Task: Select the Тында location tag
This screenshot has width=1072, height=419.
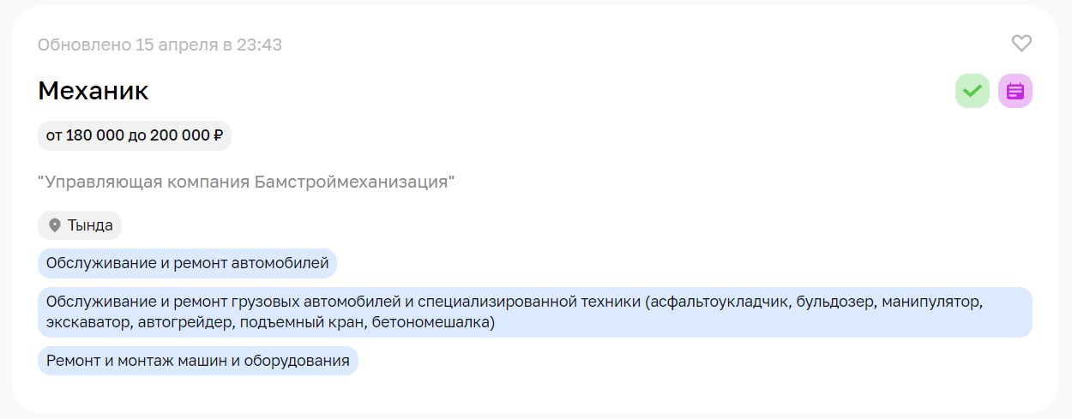Action: pyautogui.click(x=80, y=225)
